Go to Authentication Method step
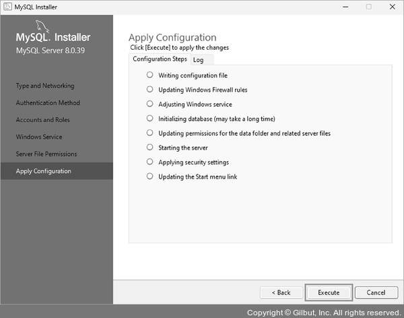404x318 pixels. [48, 103]
